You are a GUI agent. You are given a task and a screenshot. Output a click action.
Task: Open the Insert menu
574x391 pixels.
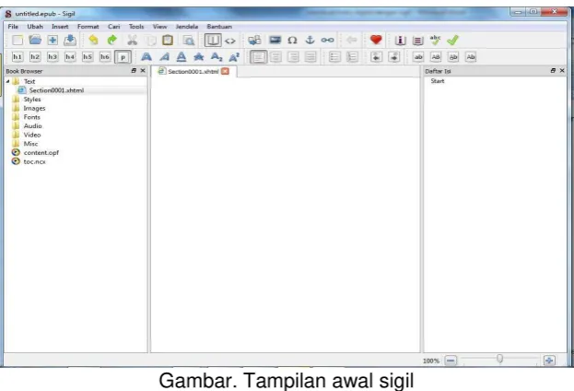click(x=60, y=27)
